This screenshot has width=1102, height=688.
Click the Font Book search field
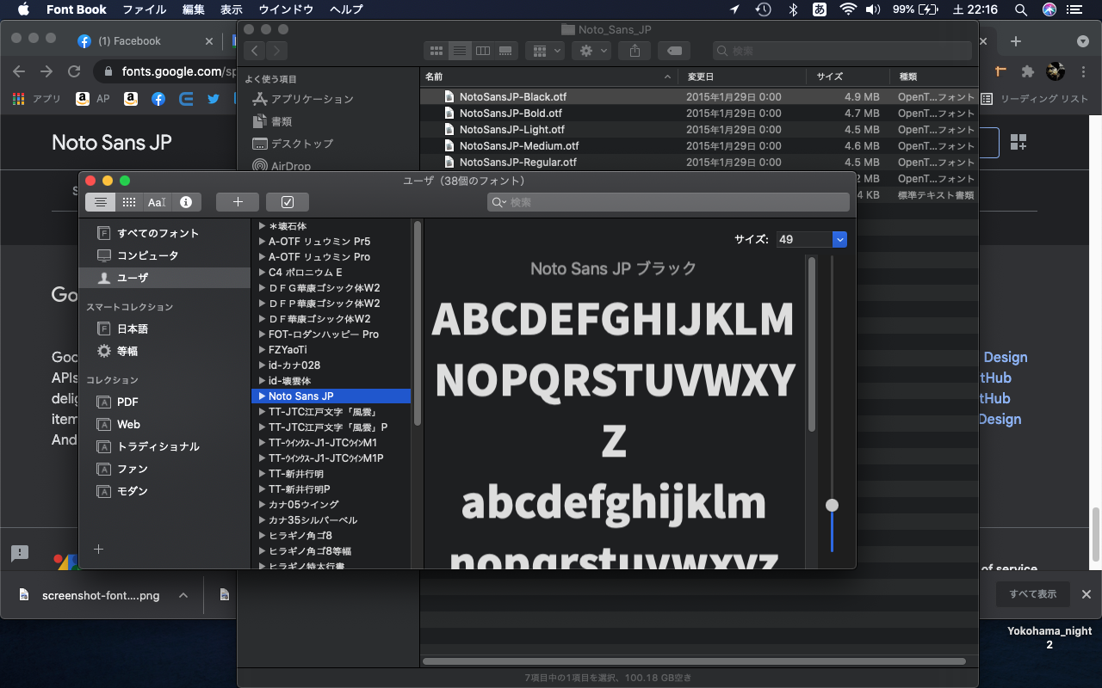pos(670,202)
